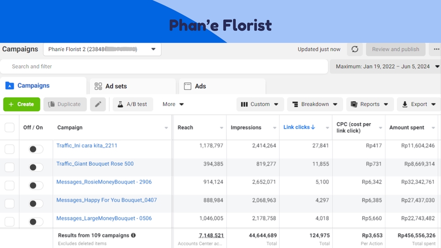Enable the Messages_Happy For You Bouquet_0407 switch

(36, 203)
